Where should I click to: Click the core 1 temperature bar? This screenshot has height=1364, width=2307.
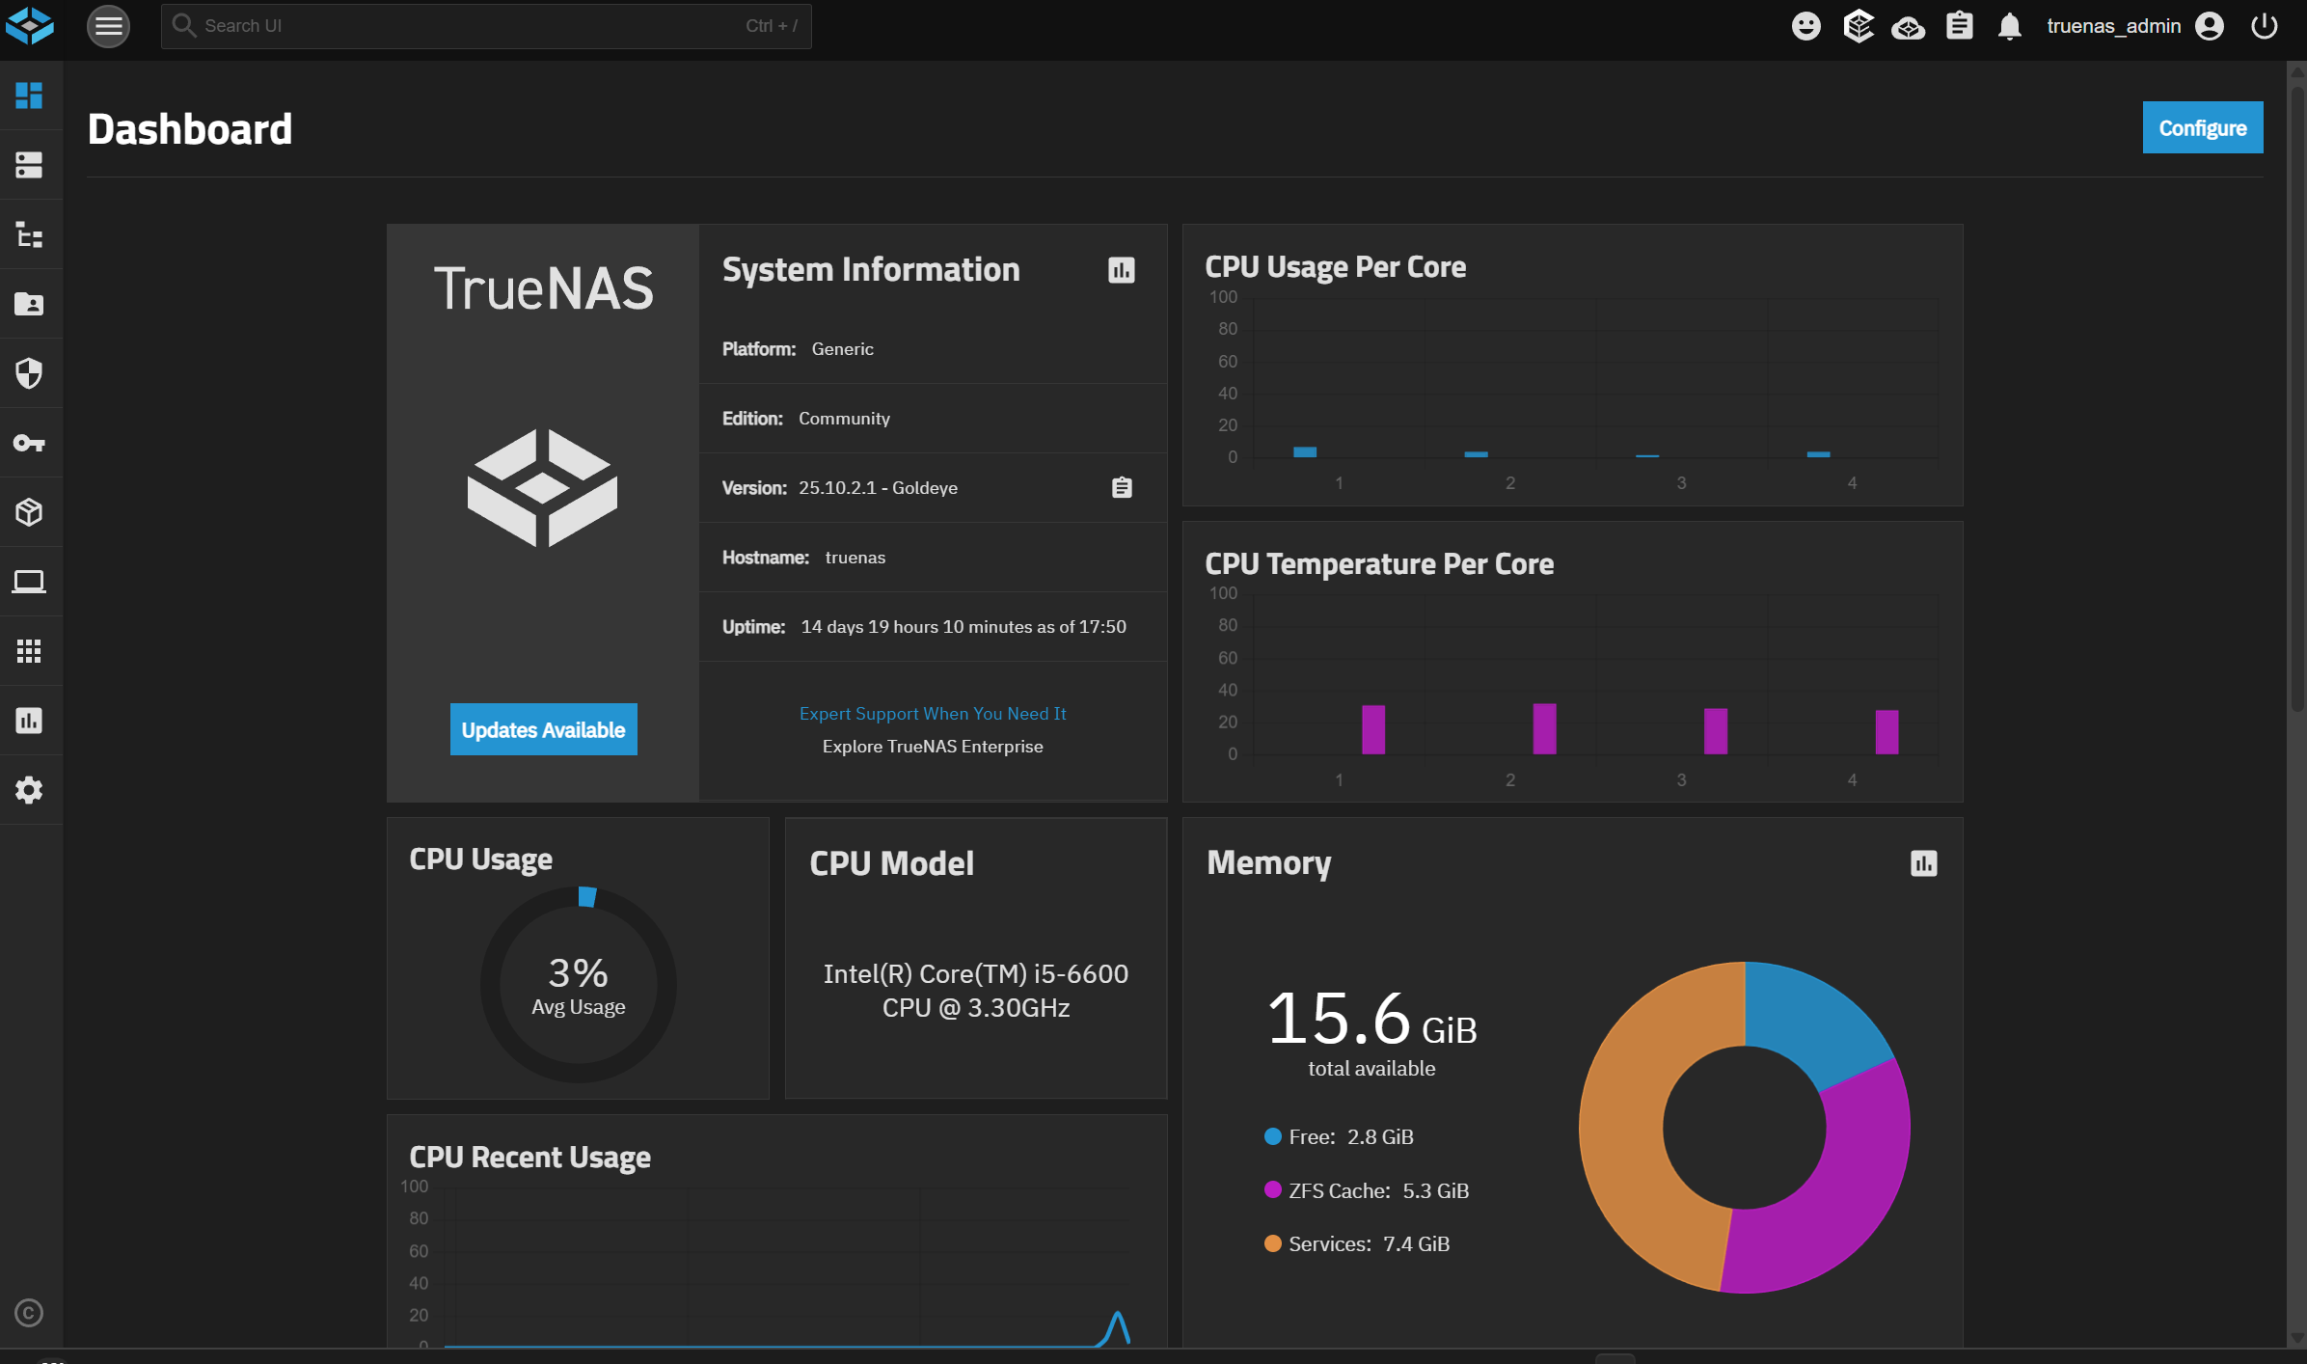(1372, 729)
